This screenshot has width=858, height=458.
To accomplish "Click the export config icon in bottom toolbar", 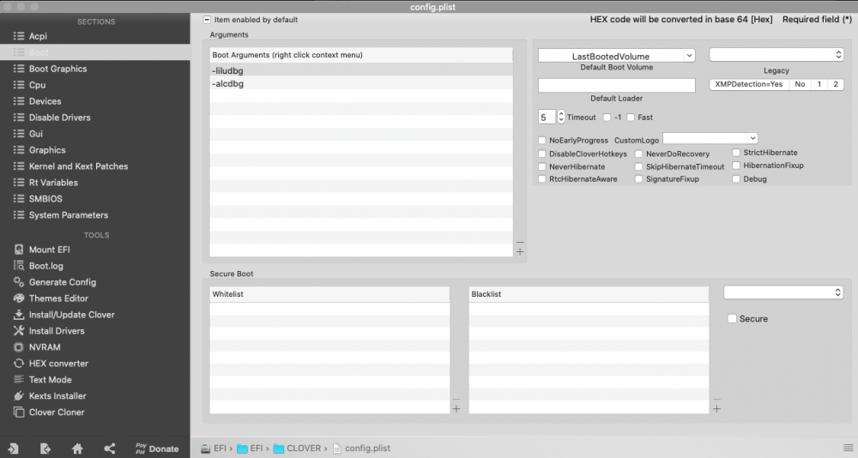I will pos(45,449).
